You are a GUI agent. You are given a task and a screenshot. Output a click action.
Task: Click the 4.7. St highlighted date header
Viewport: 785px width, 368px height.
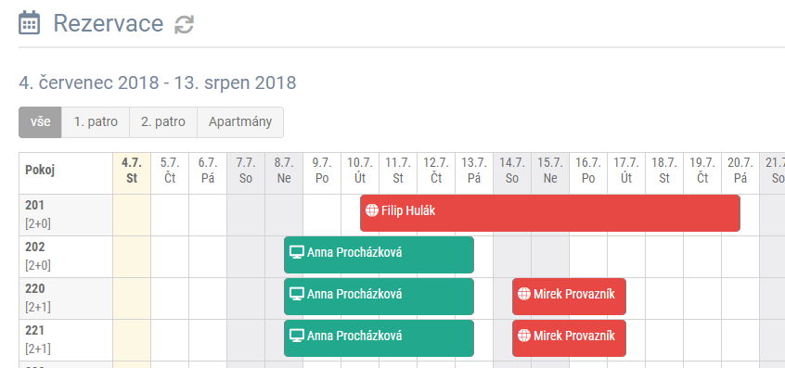pos(132,171)
